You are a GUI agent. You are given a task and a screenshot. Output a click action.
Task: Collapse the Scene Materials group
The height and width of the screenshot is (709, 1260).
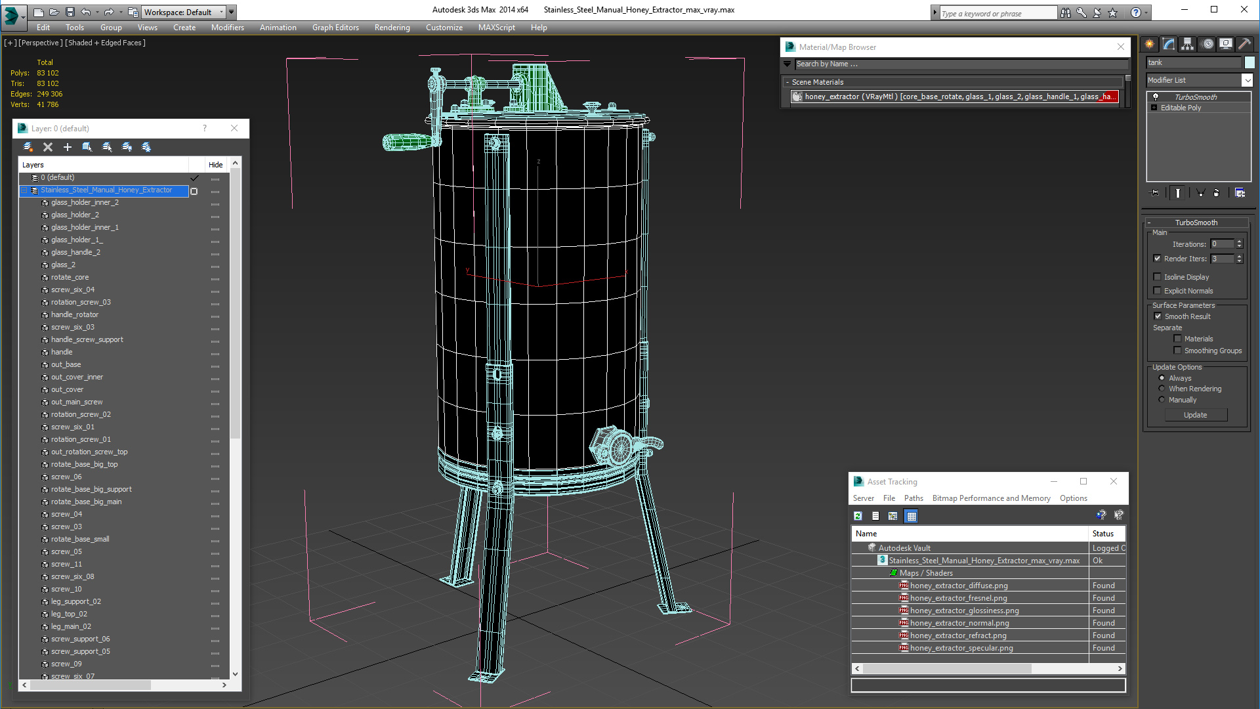(x=787, y=82)
